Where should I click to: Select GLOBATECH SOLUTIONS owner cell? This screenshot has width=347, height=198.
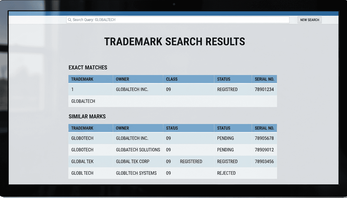pos(138,150)
